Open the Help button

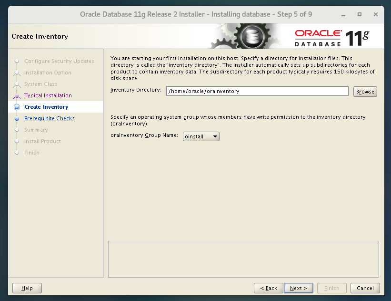27,288
